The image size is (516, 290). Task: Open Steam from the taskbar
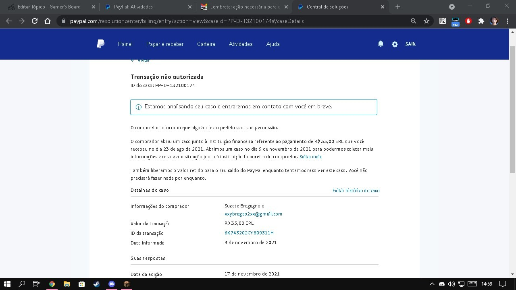click(97, 284)
